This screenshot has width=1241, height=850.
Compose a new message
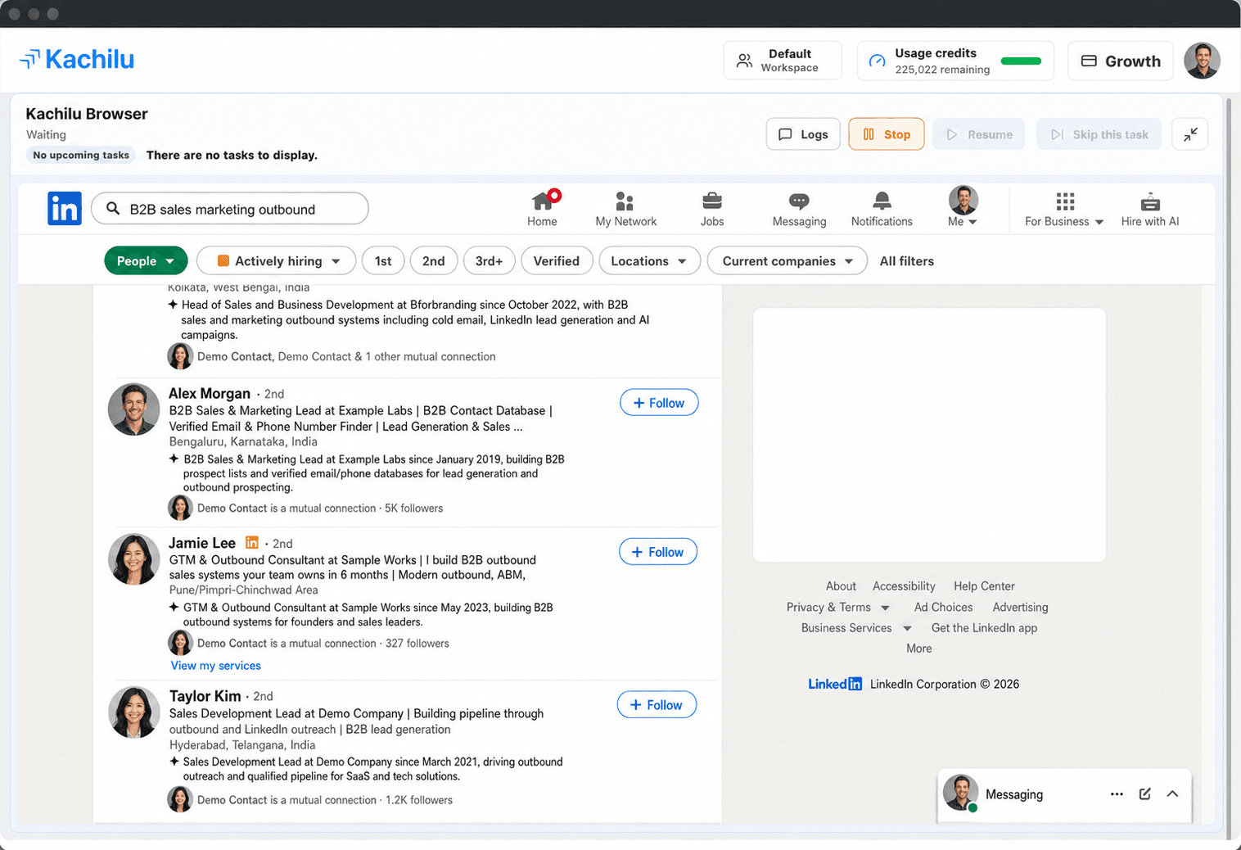pos(1144,794)
